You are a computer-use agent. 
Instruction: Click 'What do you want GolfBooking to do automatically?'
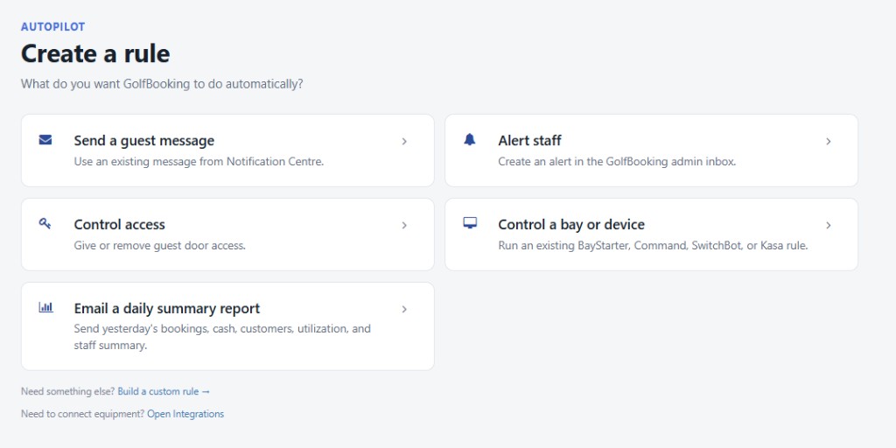[x=162, y=84]
